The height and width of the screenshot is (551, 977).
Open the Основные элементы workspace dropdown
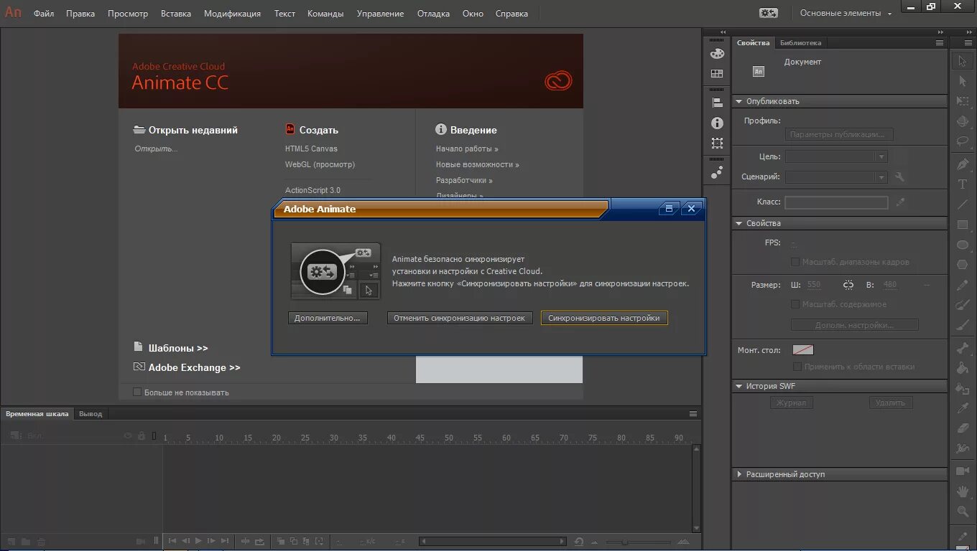point(846,13)
